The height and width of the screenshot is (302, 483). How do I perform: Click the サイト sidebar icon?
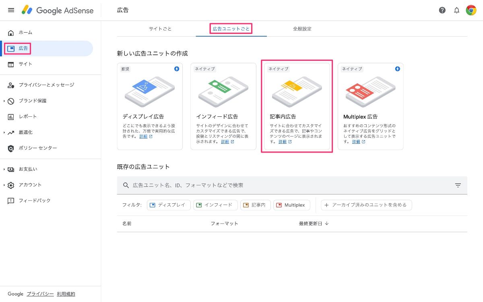click(x=11, y=64)
